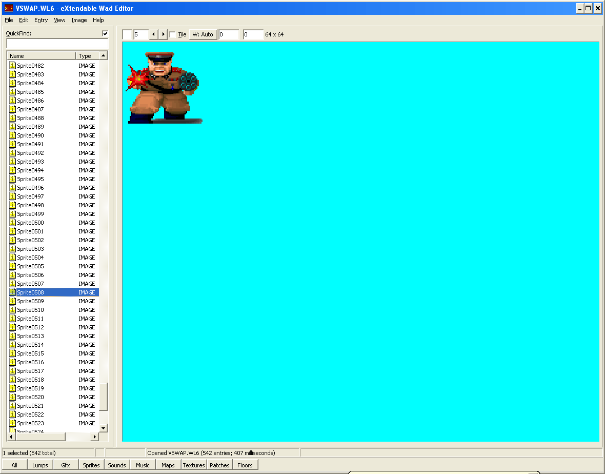Select the Sprite0483 entry name
The height and width of the screenshot is (474, 605).
click(x=30, y=74)
